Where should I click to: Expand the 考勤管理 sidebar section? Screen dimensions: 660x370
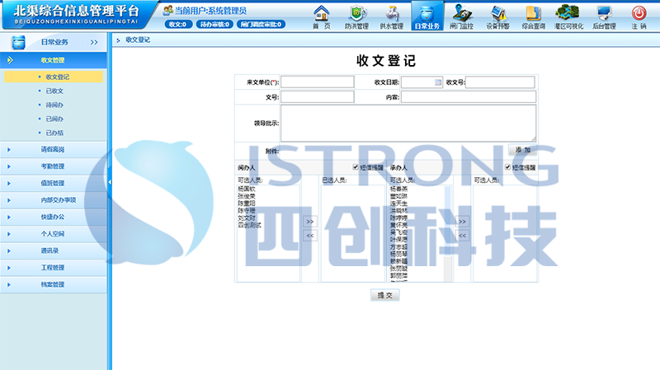tap(53, 166)
